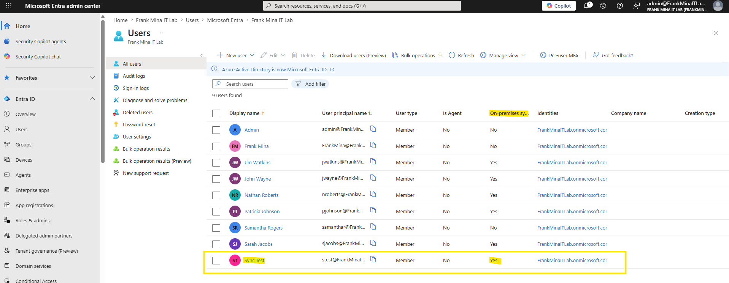Screen dimensions: 729x283
Task: Copy Patricia Johnson user principal name
Action: [x=373, y=211]
